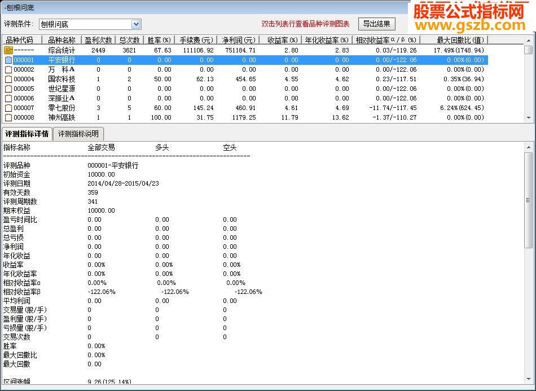Click the details panel scrollbar thumb
This screenshot has width=536, height=391.
[529, 200]
